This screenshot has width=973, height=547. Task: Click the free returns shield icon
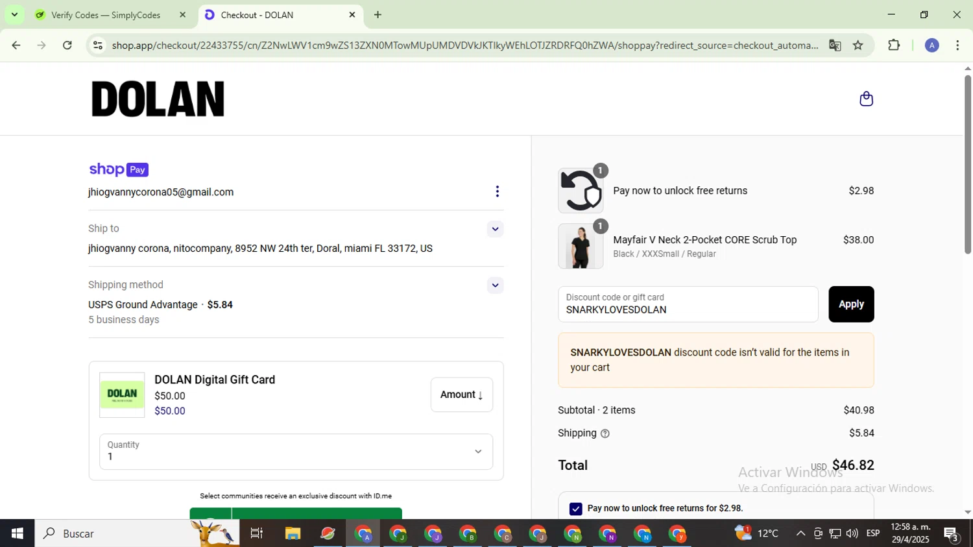(581, 191)
